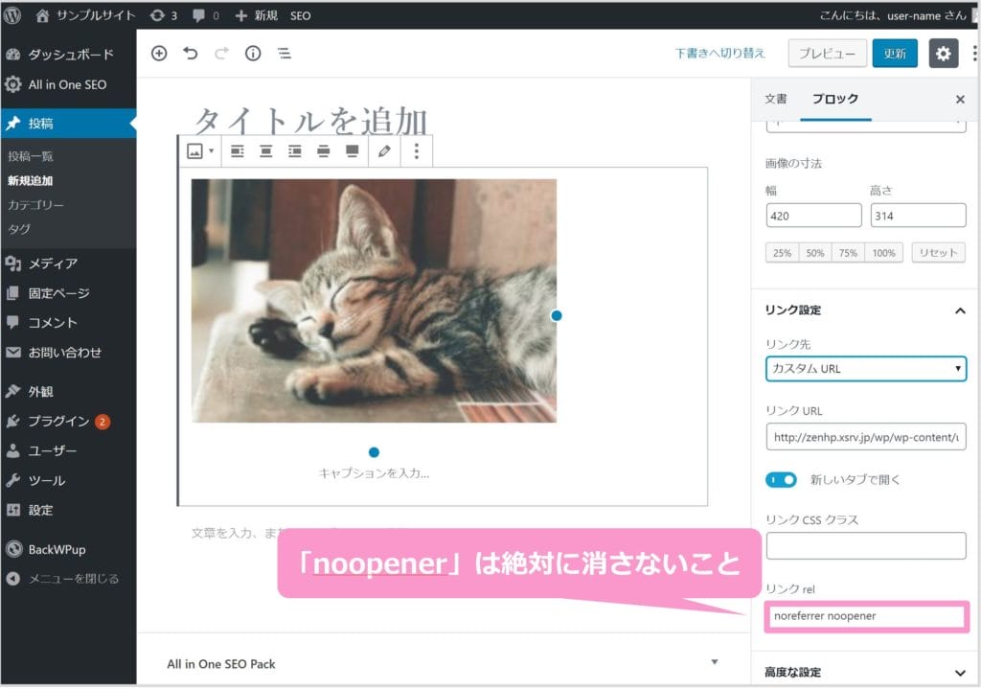This screenshot has height=689, width=981.
Task: Click the WordPress logo in admin bar
Action: pos(11,15)
